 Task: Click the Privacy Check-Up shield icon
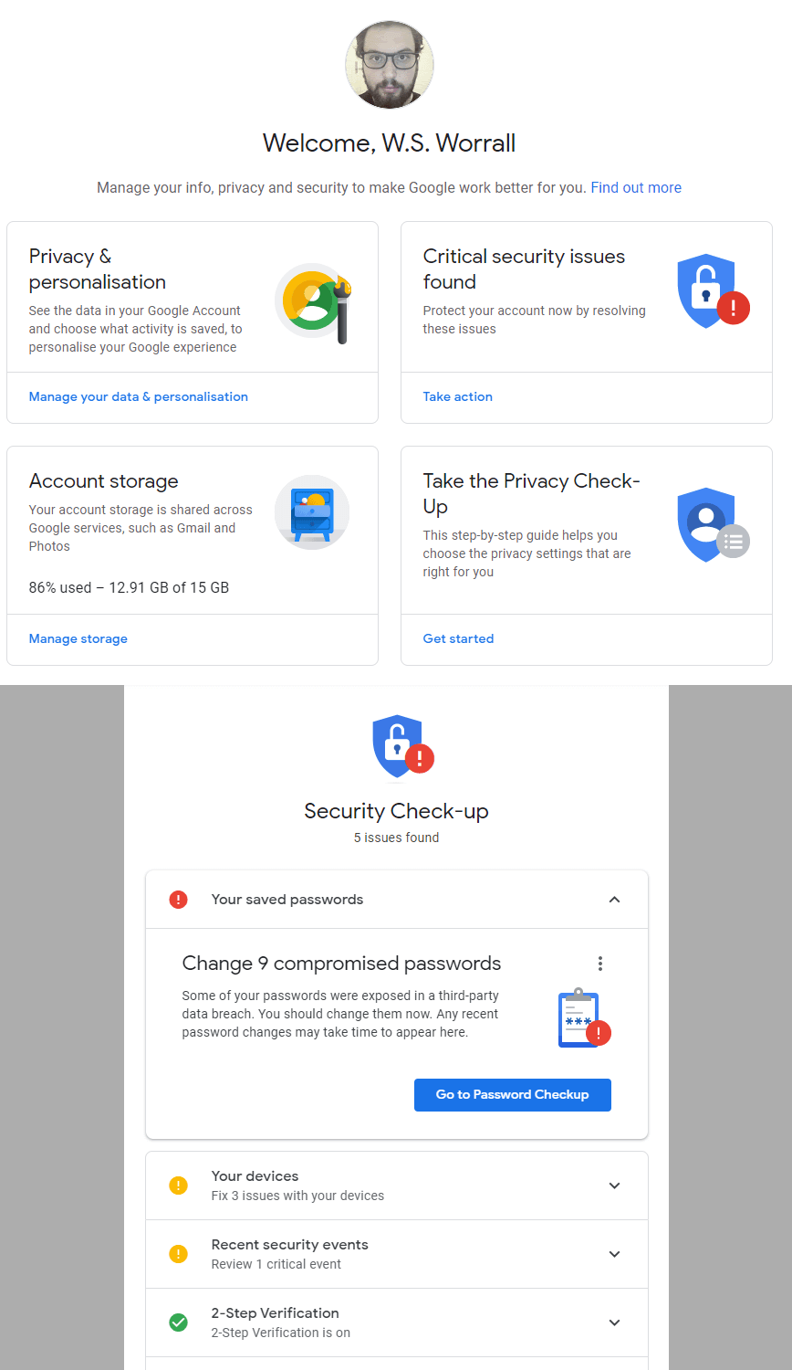tap(707, 525)
